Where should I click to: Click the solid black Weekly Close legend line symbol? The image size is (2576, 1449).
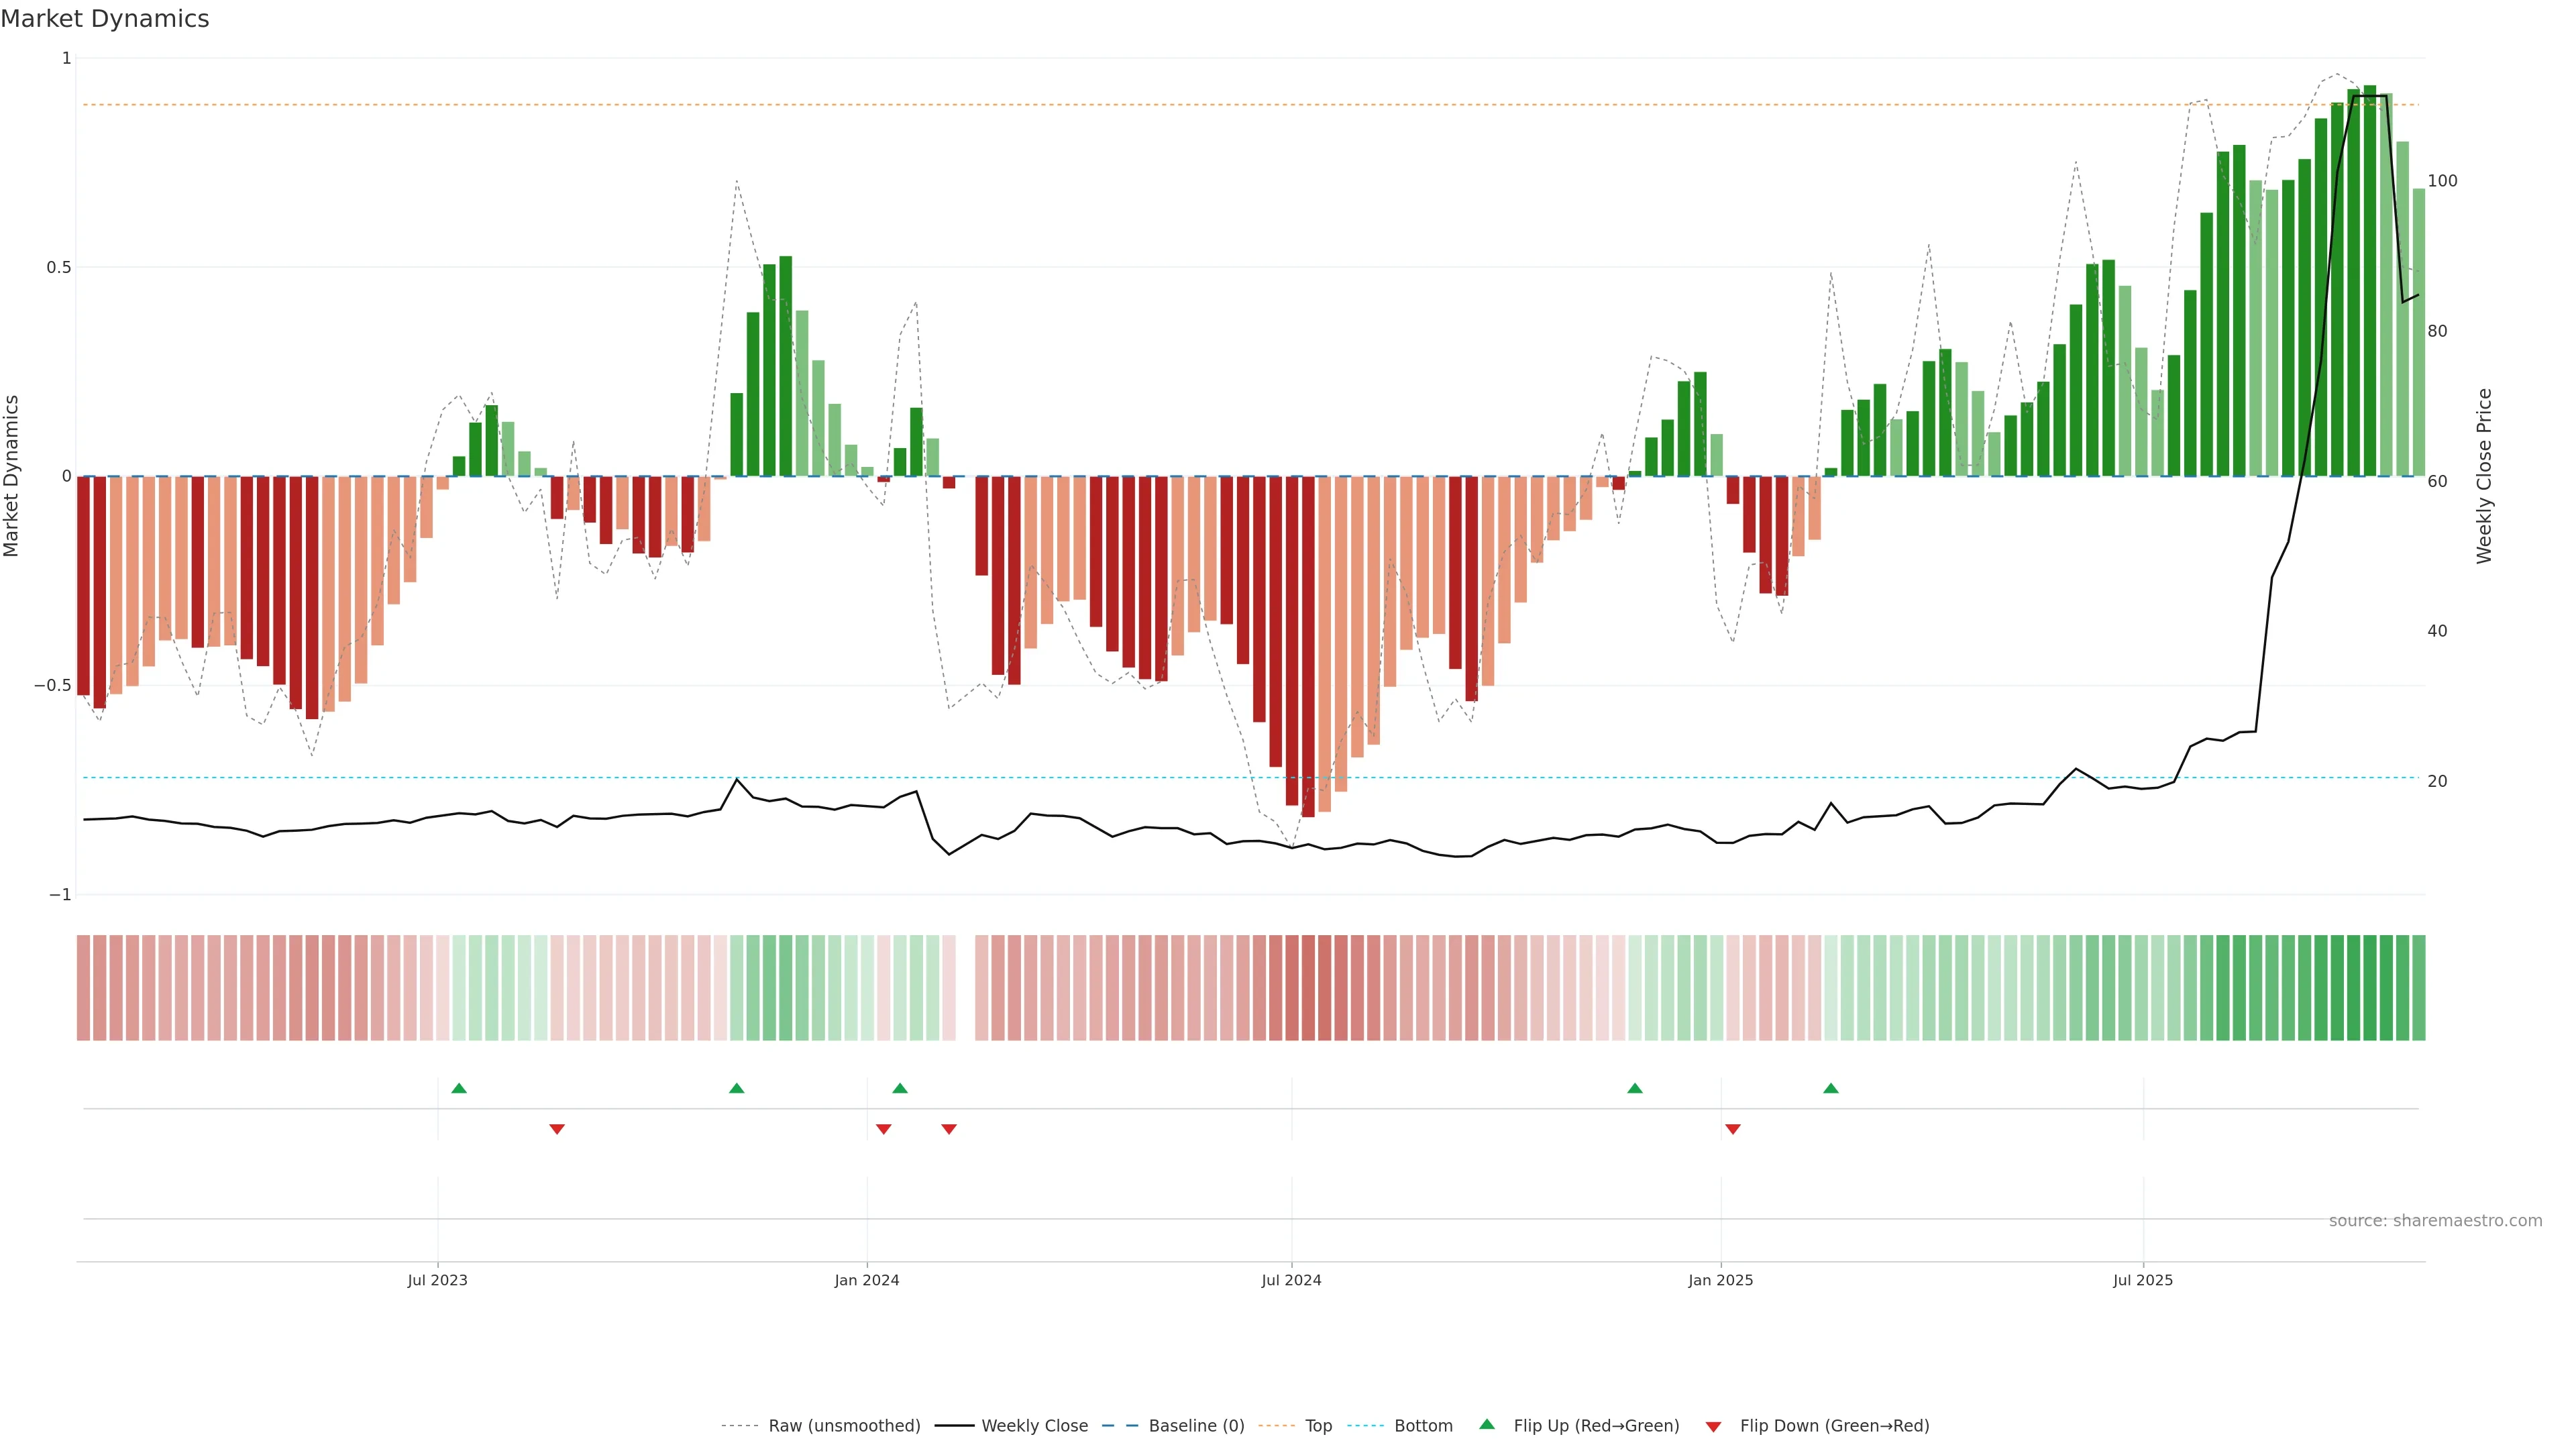[x=954, y=1425]
